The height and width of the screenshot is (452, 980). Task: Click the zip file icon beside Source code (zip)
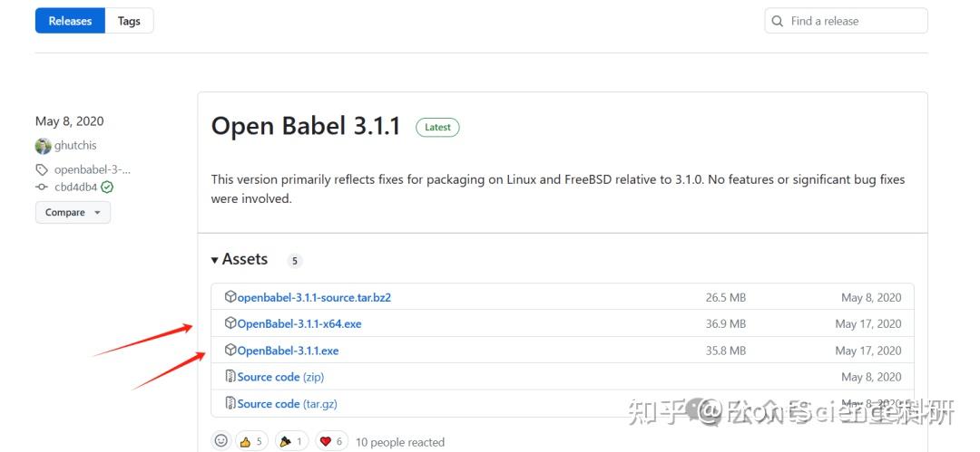[x=230, y=377]
